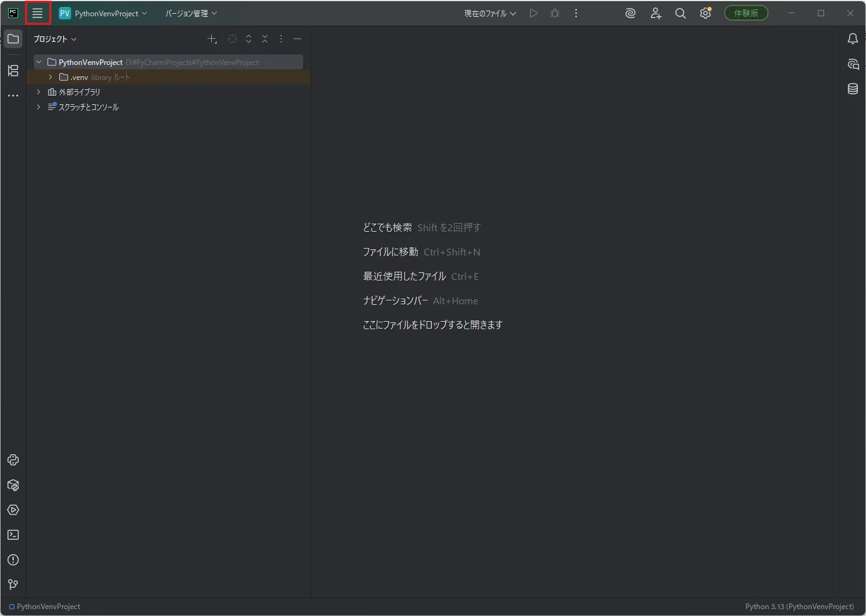Click ファイルに移動 hint text
This screenshot has width=866, height=616.
391,252
